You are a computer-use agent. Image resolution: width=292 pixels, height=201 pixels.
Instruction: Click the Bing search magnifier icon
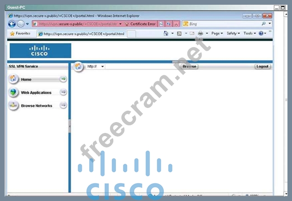[x=263, y=24]
